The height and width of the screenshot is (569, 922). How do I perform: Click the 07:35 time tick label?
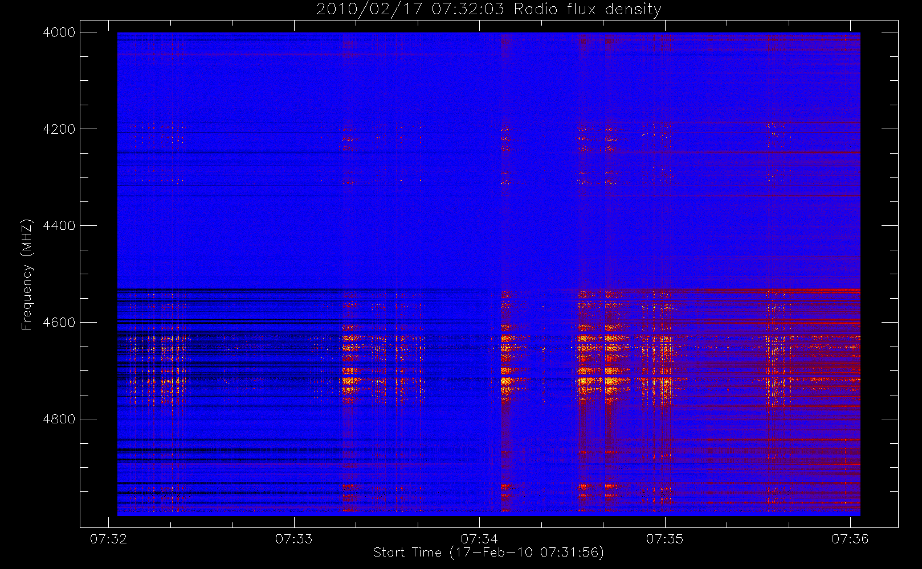pos(664,539)
